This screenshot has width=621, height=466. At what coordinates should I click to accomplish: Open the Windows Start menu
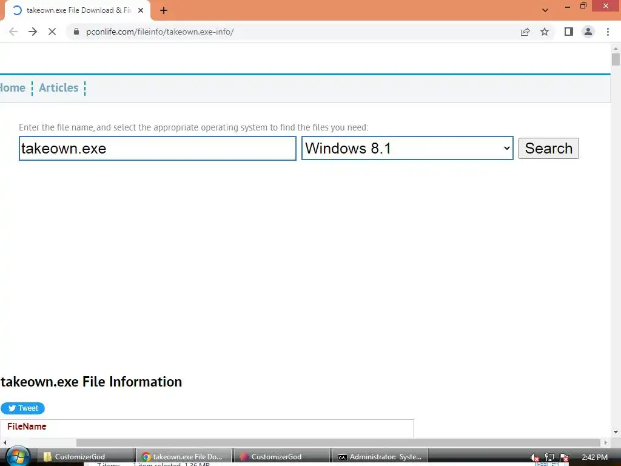click(x=18, y=456)
